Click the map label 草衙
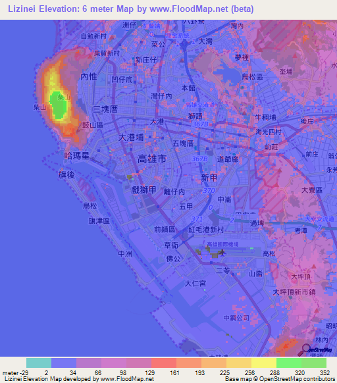 tap(171, 245)
